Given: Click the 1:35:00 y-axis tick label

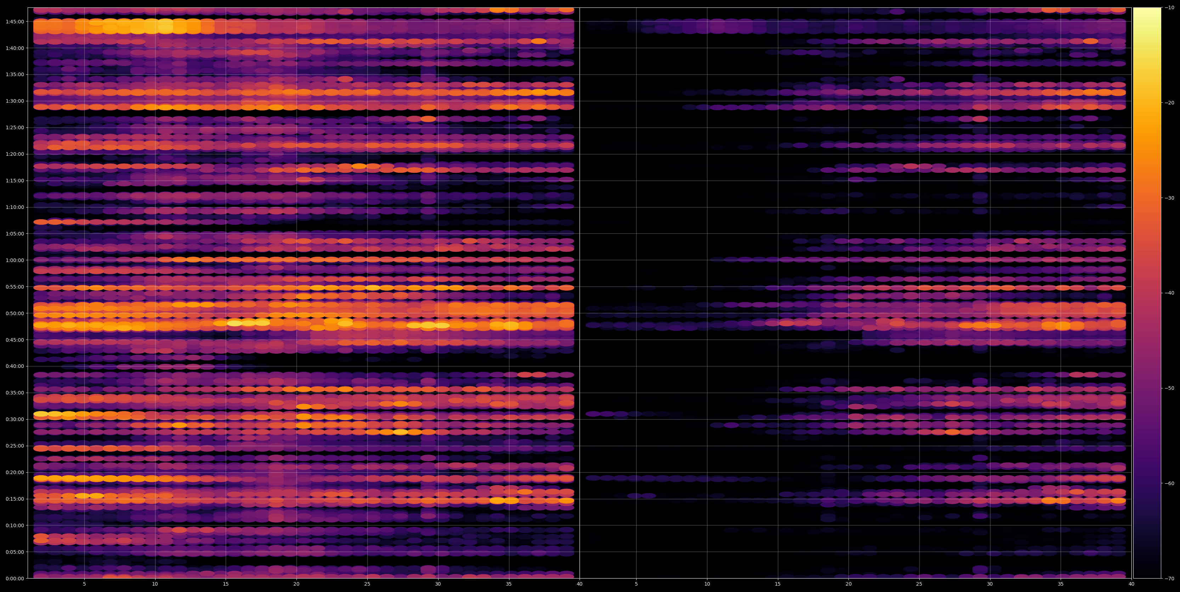Looking at the screenshot, I should pyautogui.click(x=14, y=74).
